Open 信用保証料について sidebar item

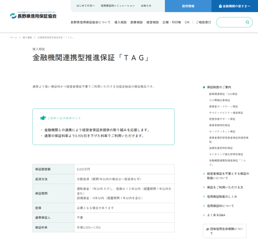coord(220,206)
